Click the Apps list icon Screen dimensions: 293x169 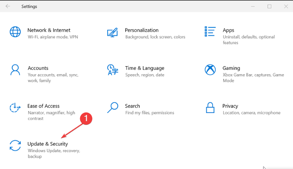210,32
